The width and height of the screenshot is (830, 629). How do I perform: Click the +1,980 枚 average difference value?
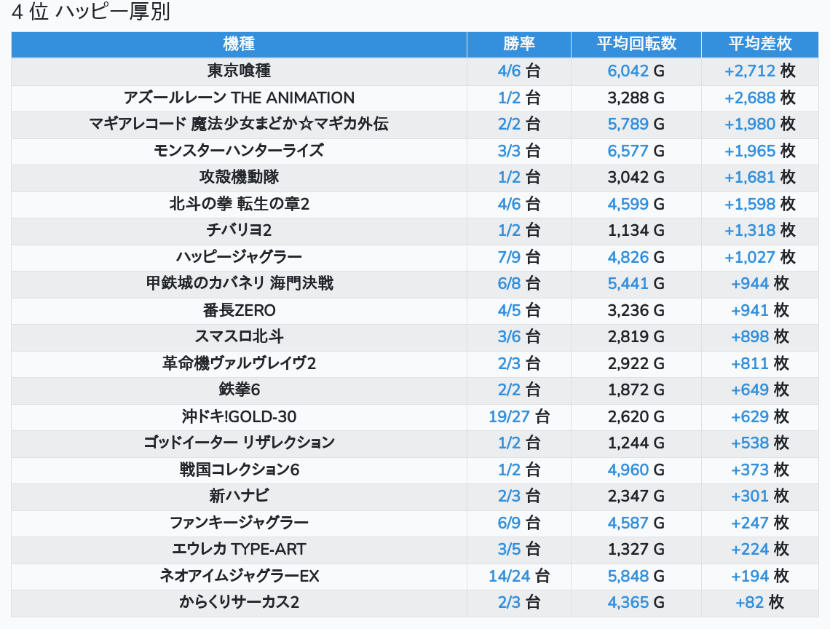[759, 124]
